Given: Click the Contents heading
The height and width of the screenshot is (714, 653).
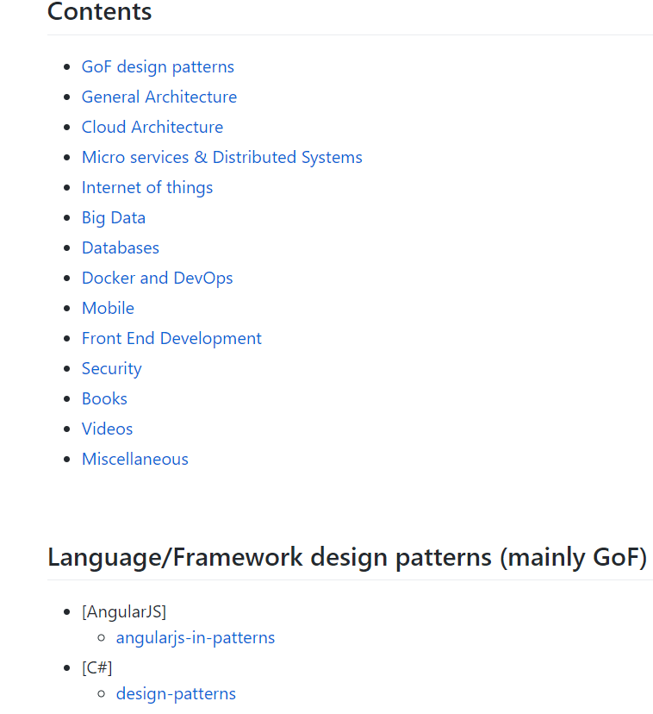Looking at the screenshot, I should pos(100,11).
